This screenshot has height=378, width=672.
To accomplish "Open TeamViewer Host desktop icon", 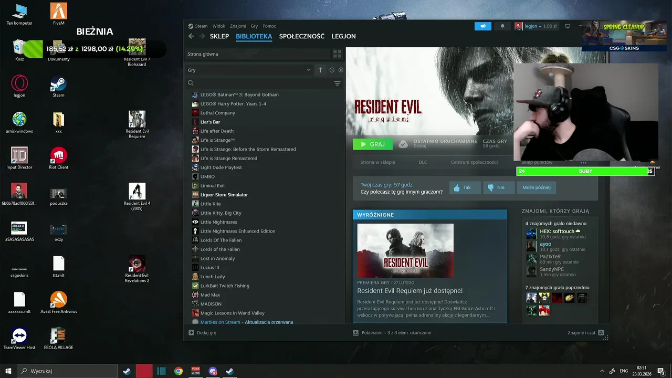I will [19, 339].
